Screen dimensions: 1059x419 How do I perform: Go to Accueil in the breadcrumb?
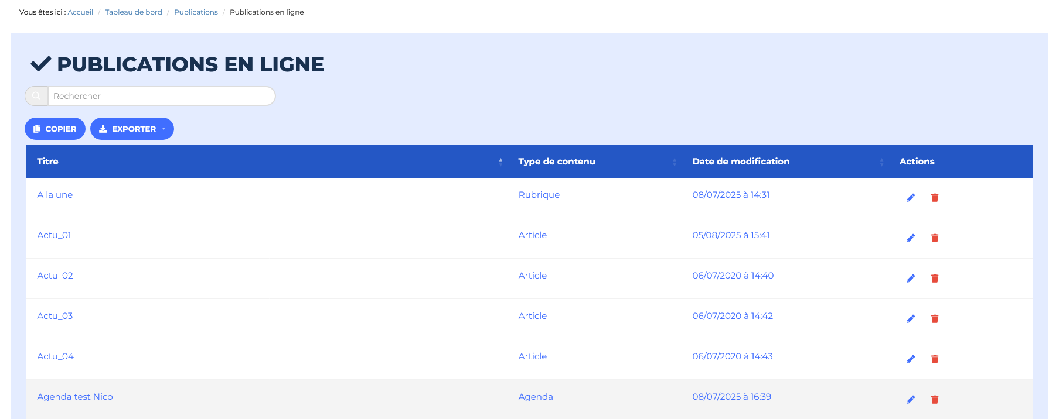click(80, 12)
